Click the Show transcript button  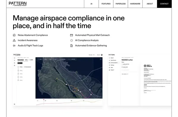pyautogui.click(x=27, y=67)
